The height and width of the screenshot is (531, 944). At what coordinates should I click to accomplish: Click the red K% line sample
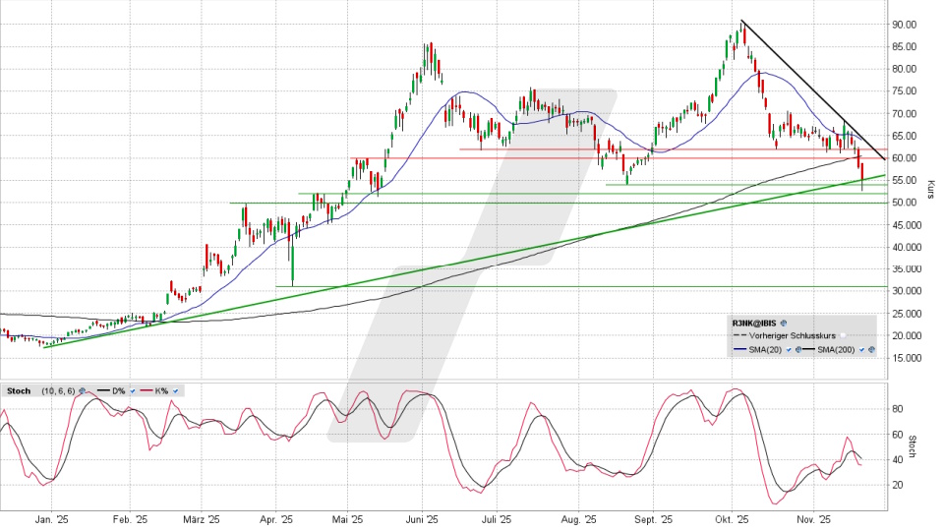pos(146,390)
